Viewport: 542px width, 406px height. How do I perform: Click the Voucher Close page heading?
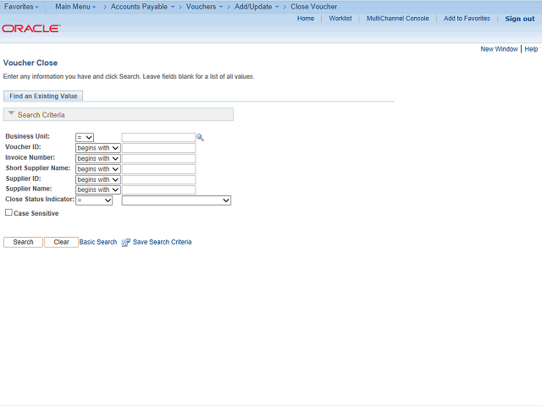(30, 63)
